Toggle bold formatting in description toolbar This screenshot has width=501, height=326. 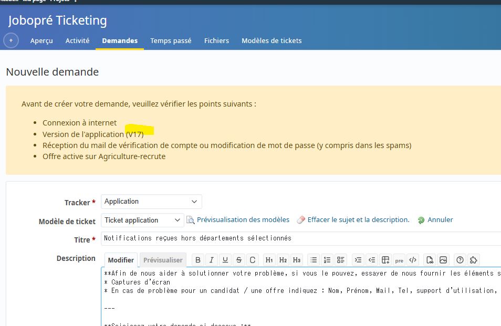point(198,260)
